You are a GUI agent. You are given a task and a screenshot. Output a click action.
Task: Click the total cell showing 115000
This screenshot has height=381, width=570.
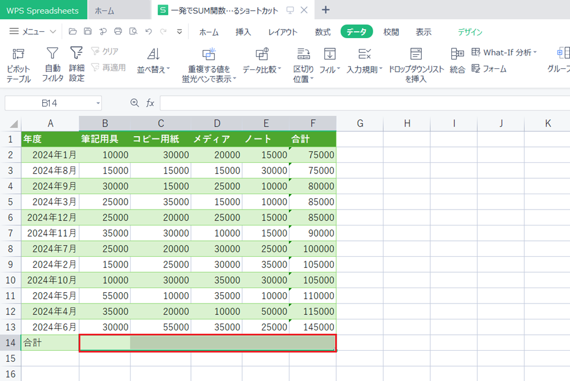tap(313, 312)
